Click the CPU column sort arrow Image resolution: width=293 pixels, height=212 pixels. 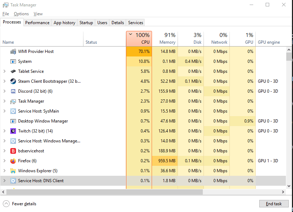point(130,35)
